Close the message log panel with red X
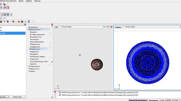The image size is (181, 101). click(x=55, y=92)
